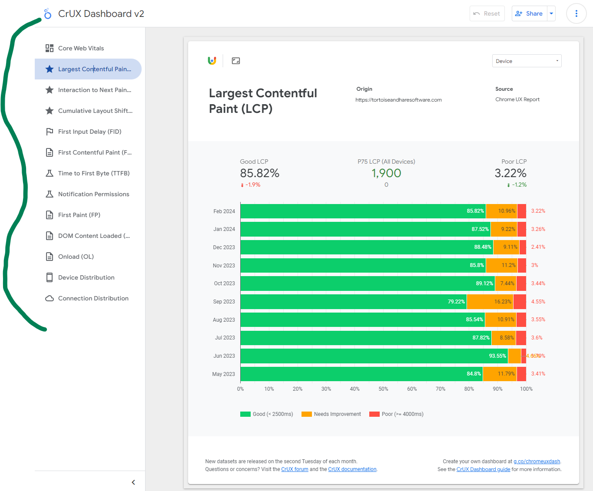
Task: Click the Share button
Action: 529,13
